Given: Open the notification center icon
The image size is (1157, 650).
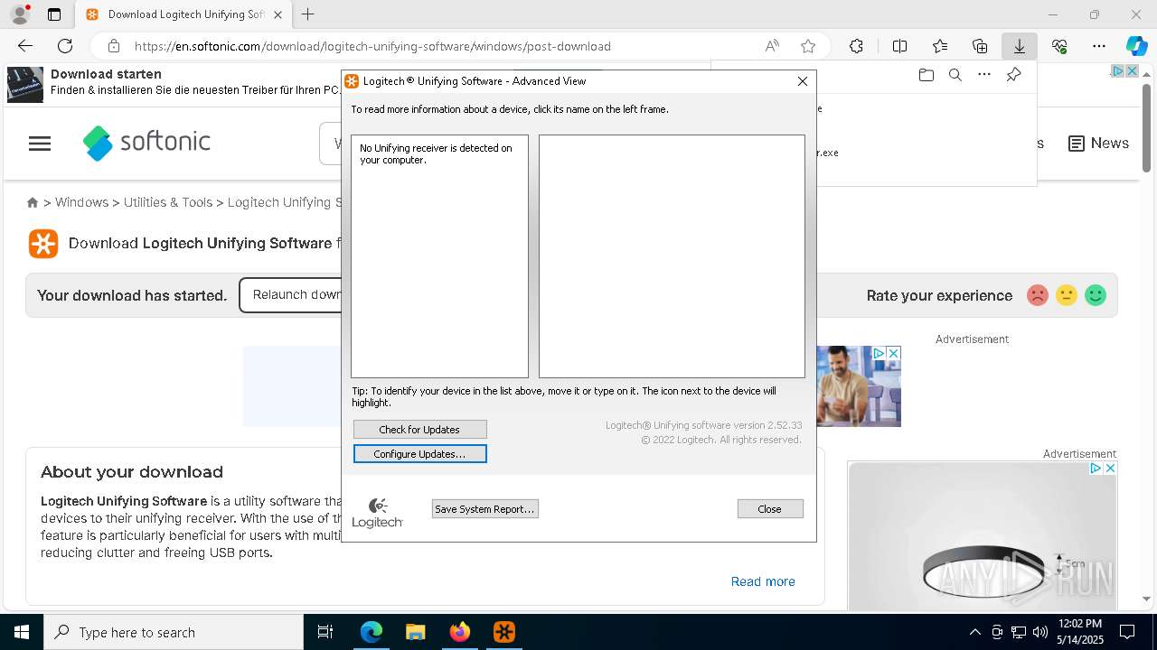Looking at the screenshot, I should pyautogui.click(x=1127, y=632).
